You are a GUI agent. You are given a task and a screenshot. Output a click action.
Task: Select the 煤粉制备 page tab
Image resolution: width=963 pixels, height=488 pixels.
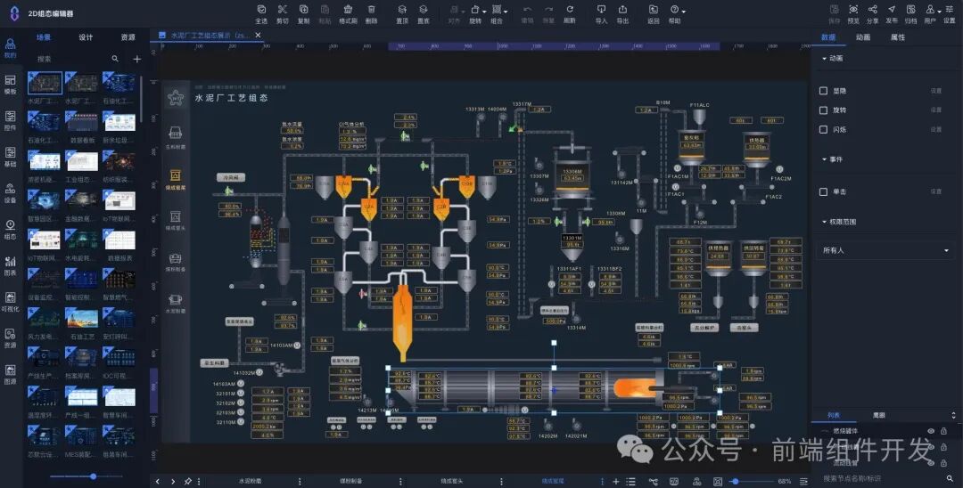(x=350, y=481)
